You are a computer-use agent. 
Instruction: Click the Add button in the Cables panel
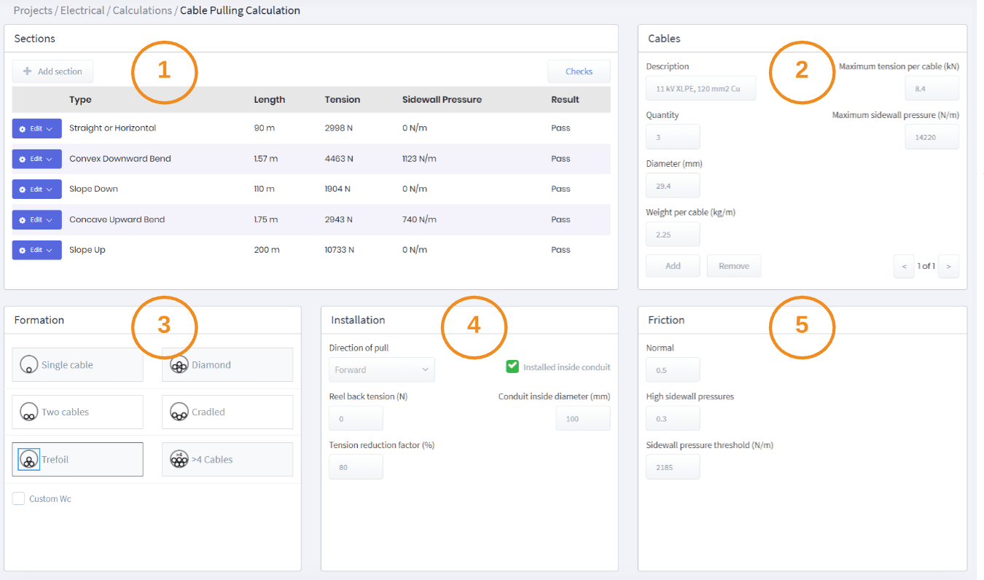coord(672,265)
